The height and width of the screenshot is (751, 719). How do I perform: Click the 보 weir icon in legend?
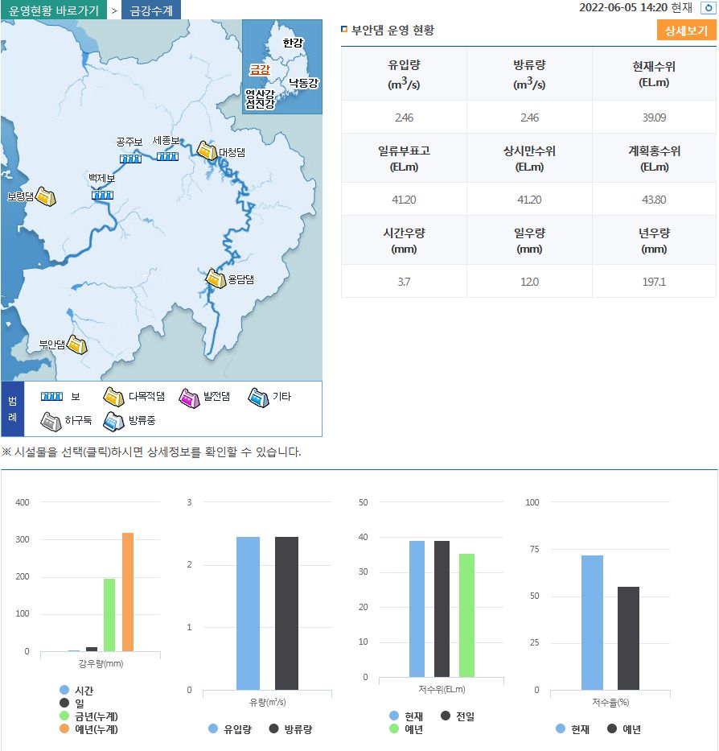(x=51, y=396)
